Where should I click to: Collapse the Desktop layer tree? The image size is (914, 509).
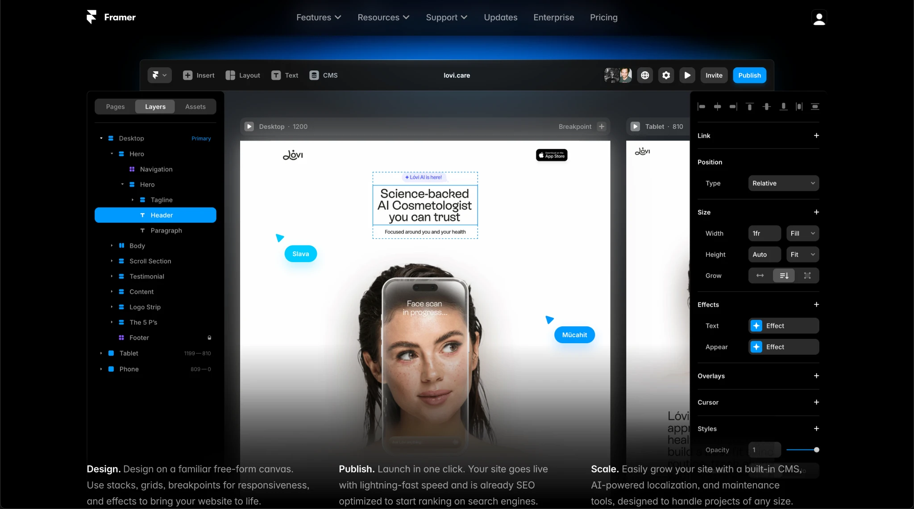pyautogui.click(x=101, y=139)
